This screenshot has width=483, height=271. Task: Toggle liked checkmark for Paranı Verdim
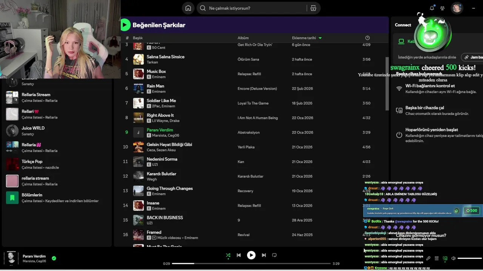click(x=54, y=258)
